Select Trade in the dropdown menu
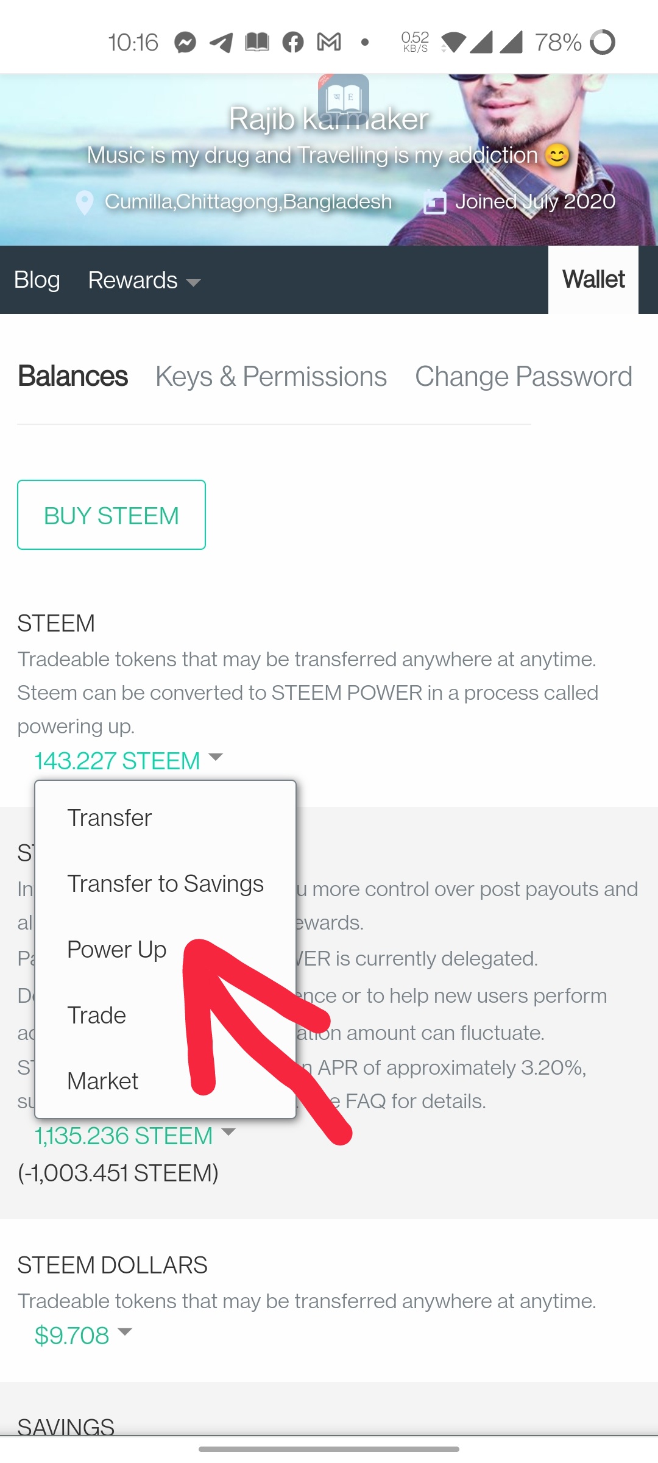 (x=96, y=1016)
